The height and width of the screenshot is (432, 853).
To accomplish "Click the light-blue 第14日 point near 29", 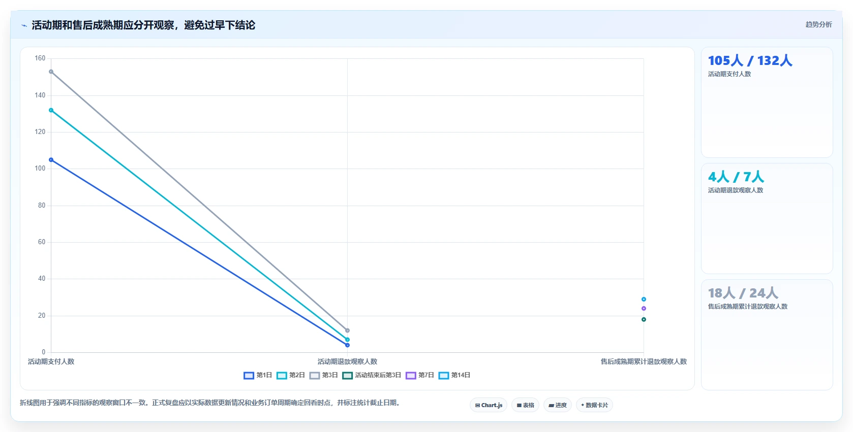I will [644, 300].
